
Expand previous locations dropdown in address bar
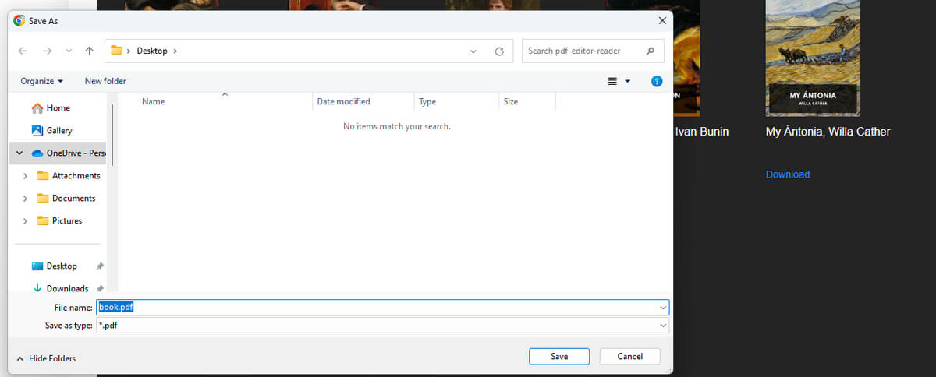click(473, 51)
